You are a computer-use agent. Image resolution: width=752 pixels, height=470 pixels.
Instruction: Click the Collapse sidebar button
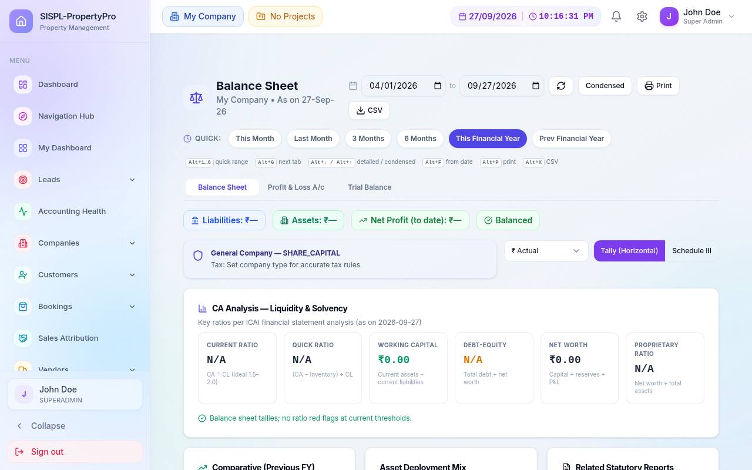click(75, 426)
